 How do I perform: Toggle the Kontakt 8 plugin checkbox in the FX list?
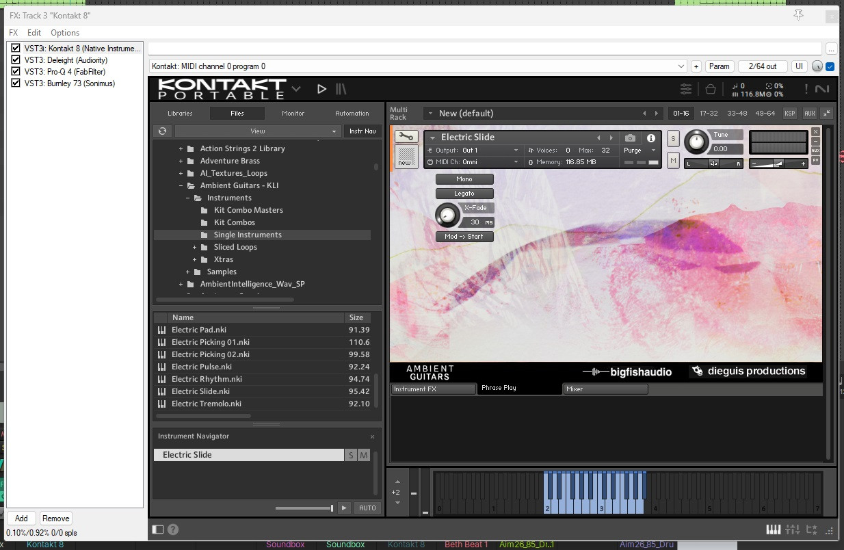[x=16, y=49]
